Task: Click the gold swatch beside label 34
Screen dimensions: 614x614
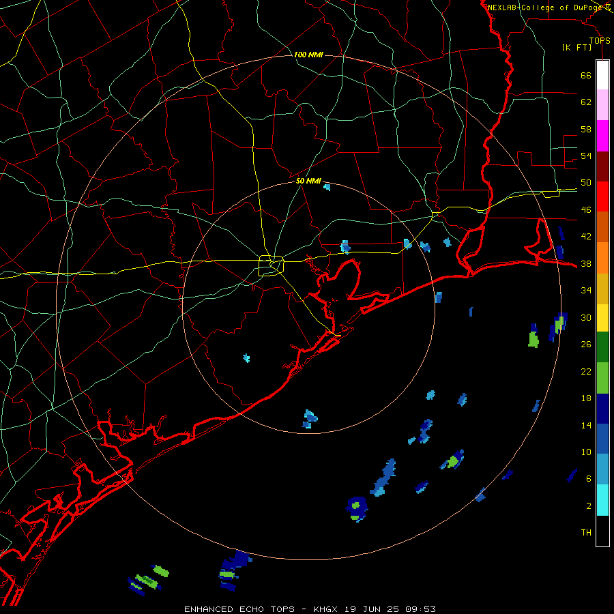Action: tap(602, 289)
